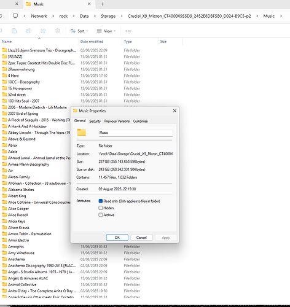
Task: Switch to the Previous Versions tab
Action: click(117, 121)
